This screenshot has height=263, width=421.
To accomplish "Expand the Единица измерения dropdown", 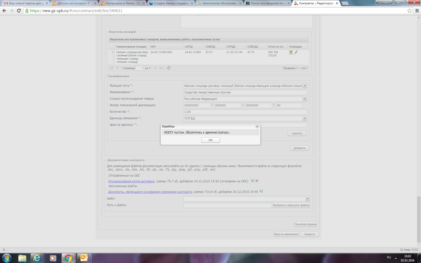I will pos(305,118).
